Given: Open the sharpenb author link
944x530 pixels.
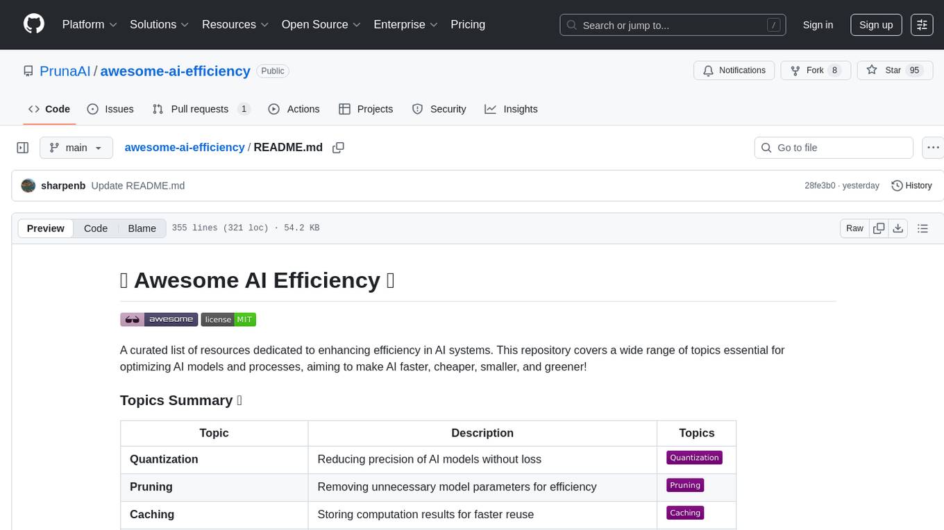Looking at the screenshot, I should tap(63, 186).
